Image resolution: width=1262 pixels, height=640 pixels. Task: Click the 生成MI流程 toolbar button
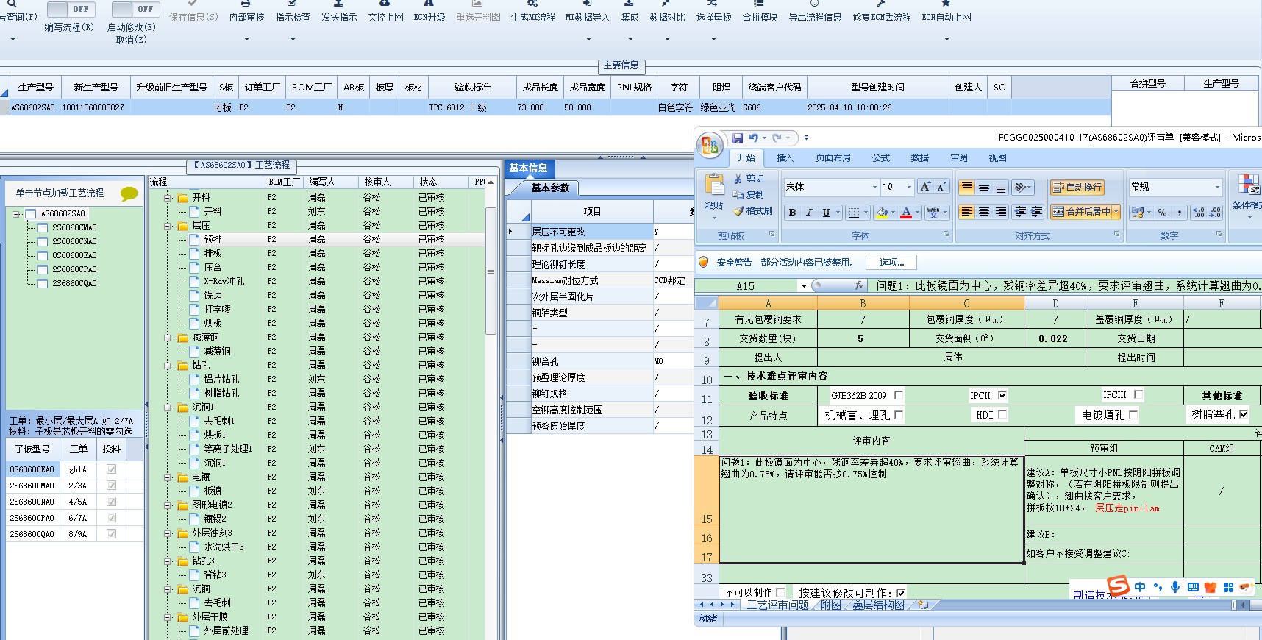pyautogui.click(x=533, y=12)
